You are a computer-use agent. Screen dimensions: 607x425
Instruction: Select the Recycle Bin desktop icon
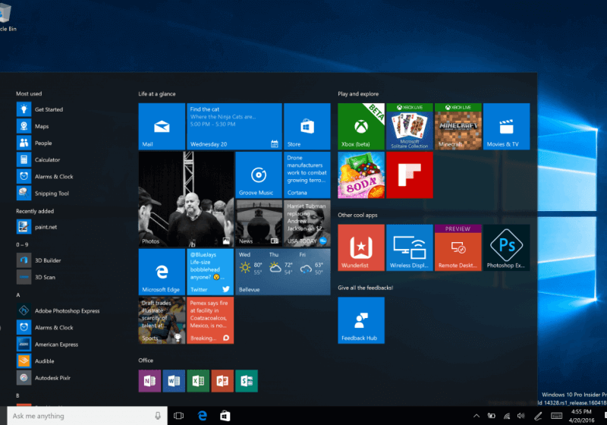(6, 15)
